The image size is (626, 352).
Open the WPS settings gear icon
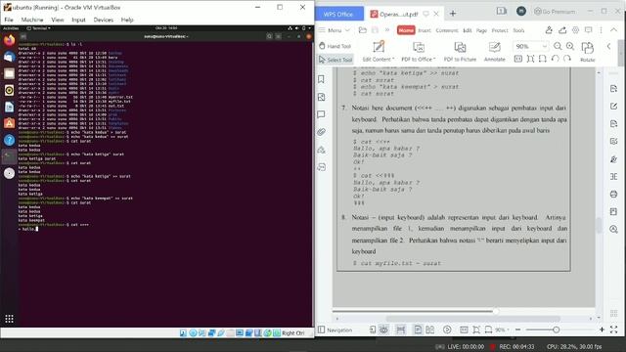575,30
